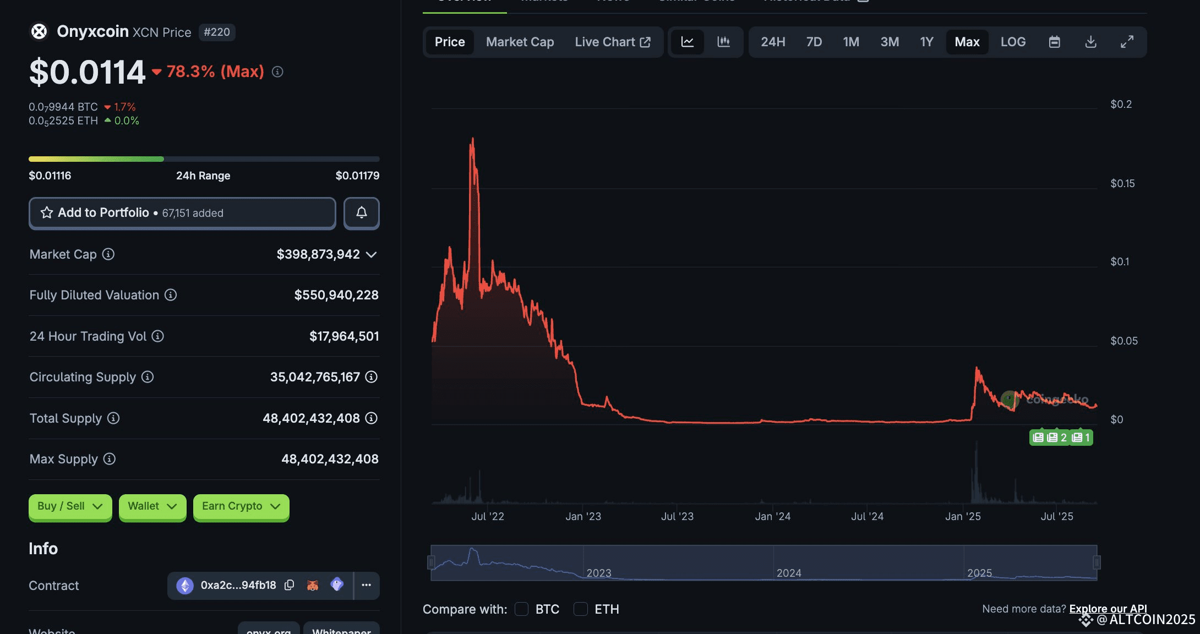Screen dimensions: 1200x634
Task: Toggle LOG scale on chart
Action: click(1013, 42)
